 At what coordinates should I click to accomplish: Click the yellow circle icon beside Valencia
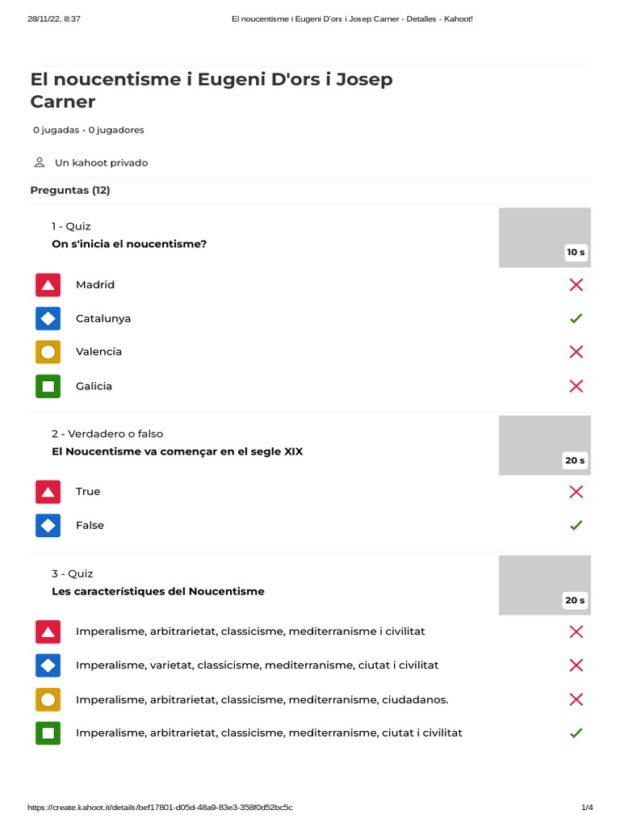click(x=48, y=352)
